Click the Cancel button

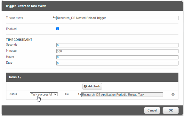click(152, 111)
